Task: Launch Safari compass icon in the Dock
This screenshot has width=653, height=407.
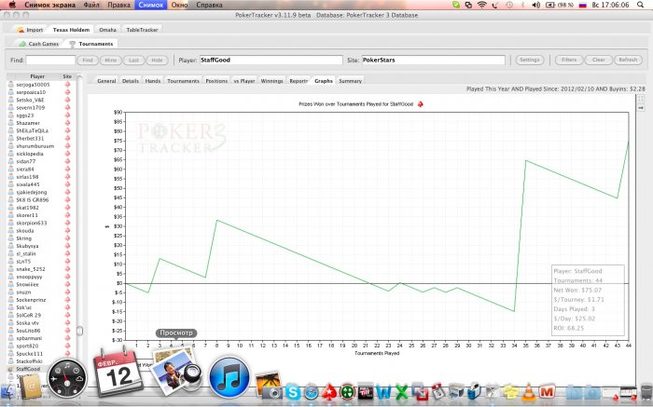Action: (311, 392)
